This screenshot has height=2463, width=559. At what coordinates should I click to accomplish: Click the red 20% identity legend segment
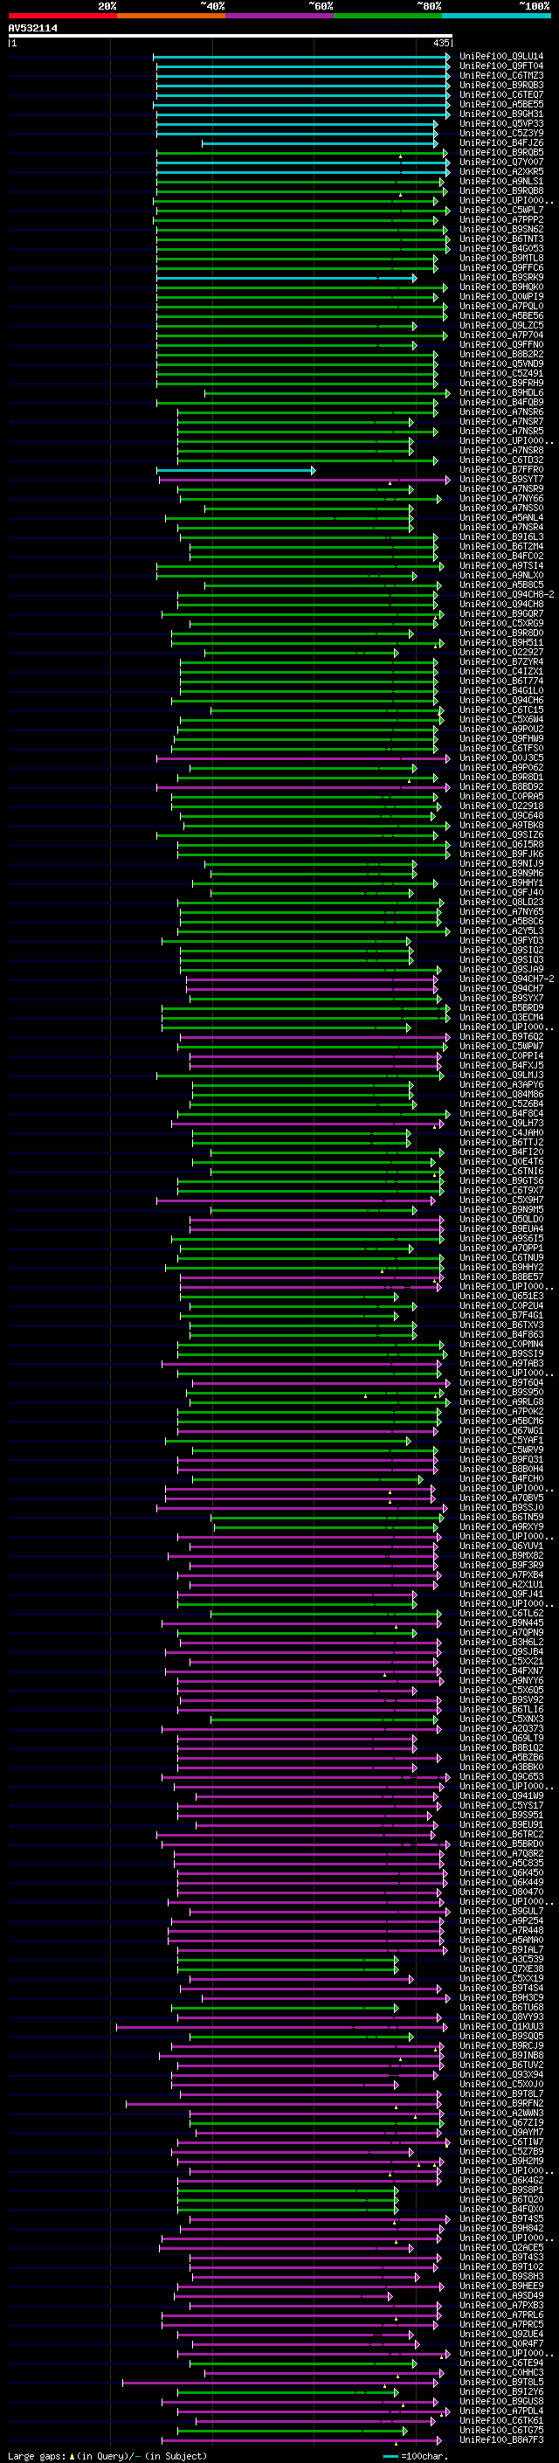click(x=62, y=16)
